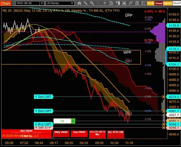Click the GC RTH OR status button

coord(116,134)
